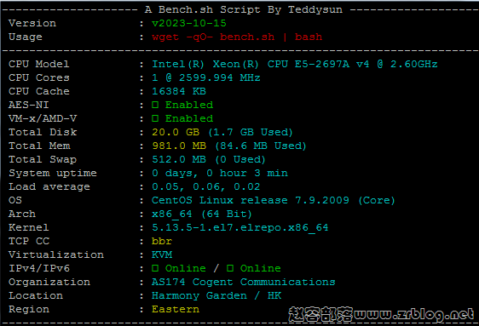Click the 'Region' label
This screenshot has height=326, width=479.
coord(29,309)
